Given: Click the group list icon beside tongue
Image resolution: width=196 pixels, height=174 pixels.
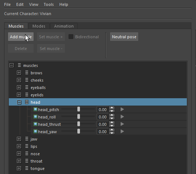Looking at the screenshot, I should (27, 168).
